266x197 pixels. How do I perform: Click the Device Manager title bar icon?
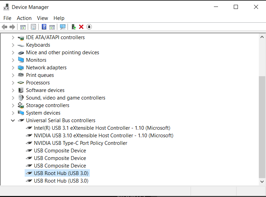pyautogui.click(x=6, y=7)
